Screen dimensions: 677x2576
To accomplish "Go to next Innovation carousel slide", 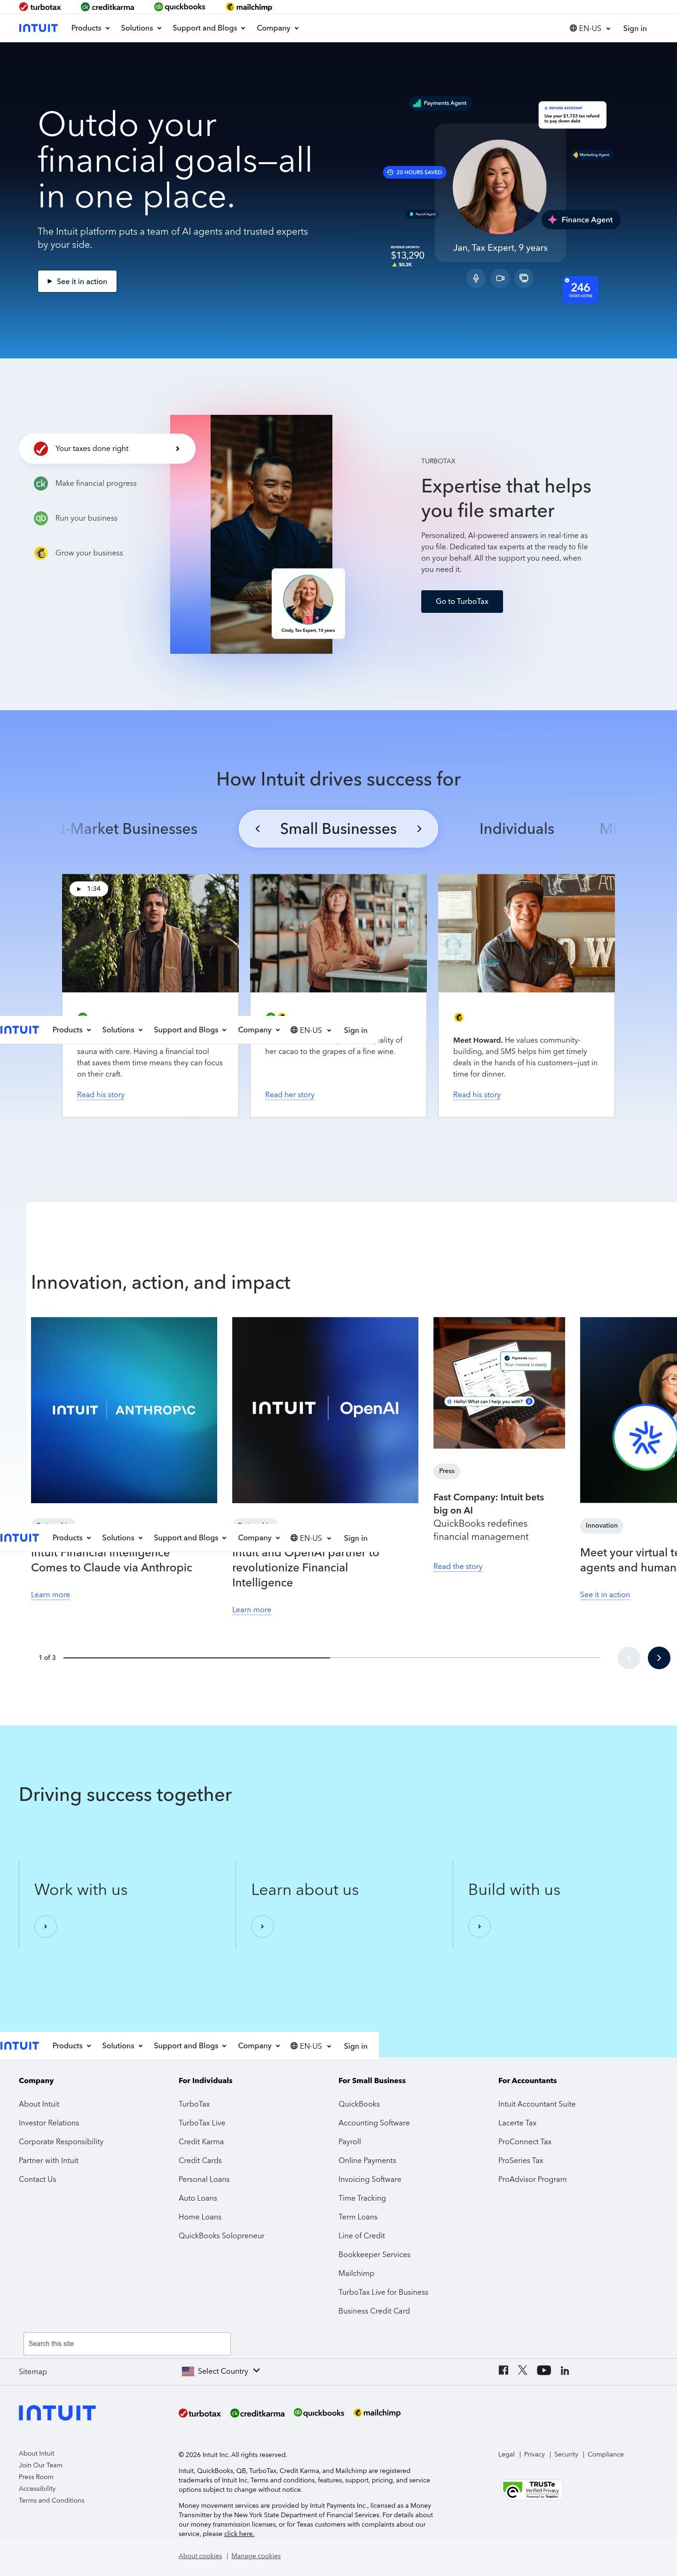I will pos(659,1657).
